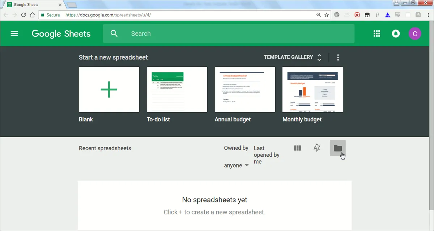Open the Owned by anyone dropdown
The image size is (434, 231).
[237, 157]
